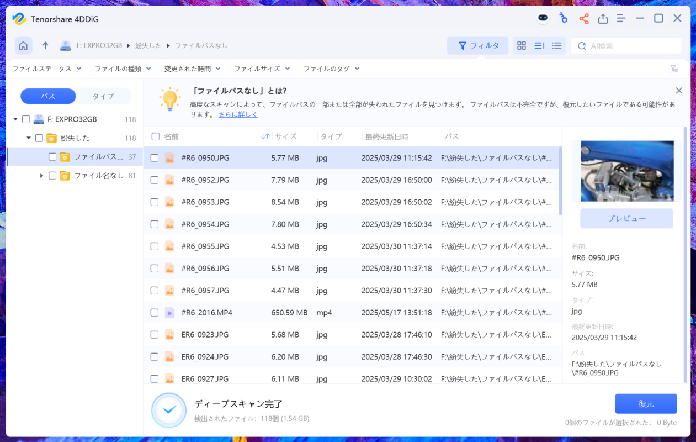Open the hamburger menu in the title bar

tap(621, 18)
